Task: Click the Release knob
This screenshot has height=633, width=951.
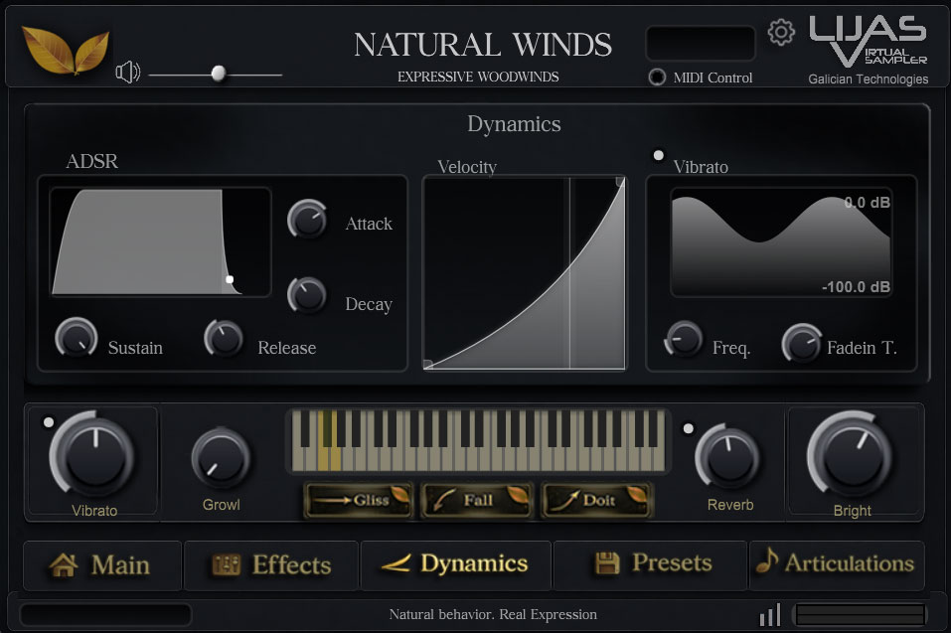Action: (x=224, y=339)
